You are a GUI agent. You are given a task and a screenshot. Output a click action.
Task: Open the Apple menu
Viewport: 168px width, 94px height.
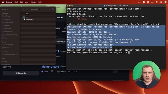click(x=3, y=2)
